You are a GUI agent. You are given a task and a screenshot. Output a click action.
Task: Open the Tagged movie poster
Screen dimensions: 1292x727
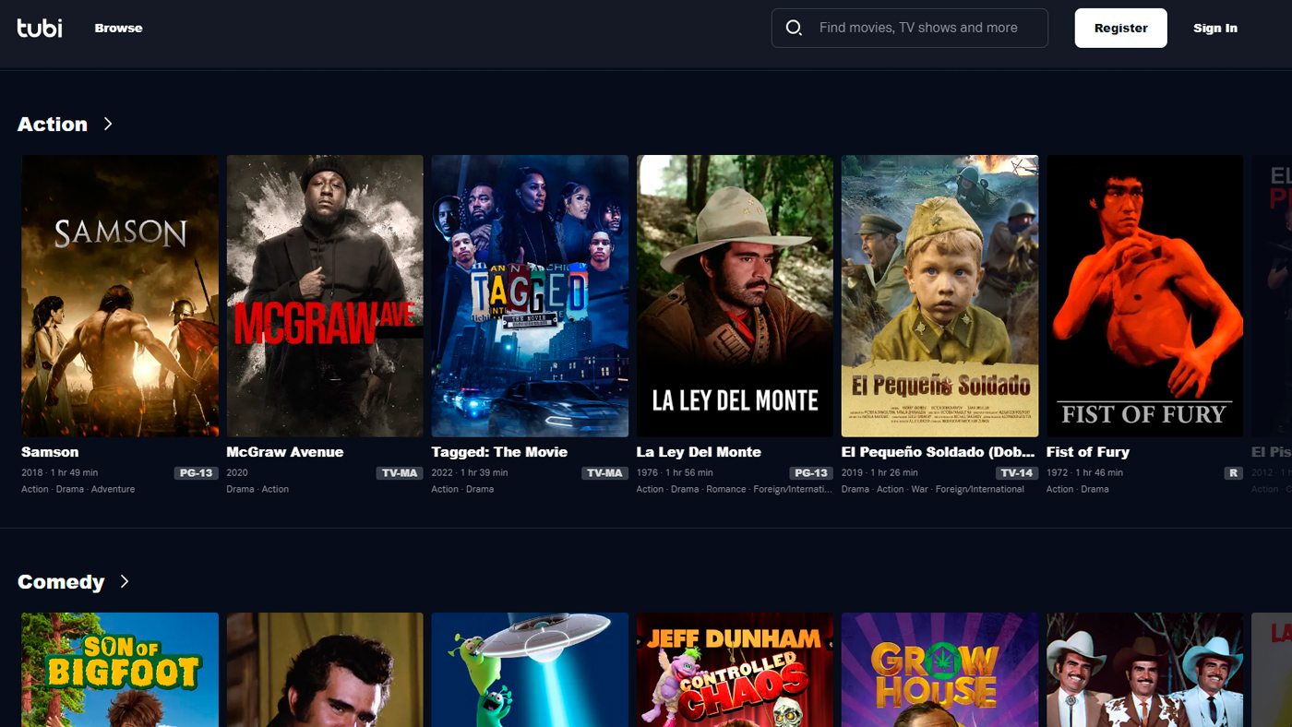(530, 295)
